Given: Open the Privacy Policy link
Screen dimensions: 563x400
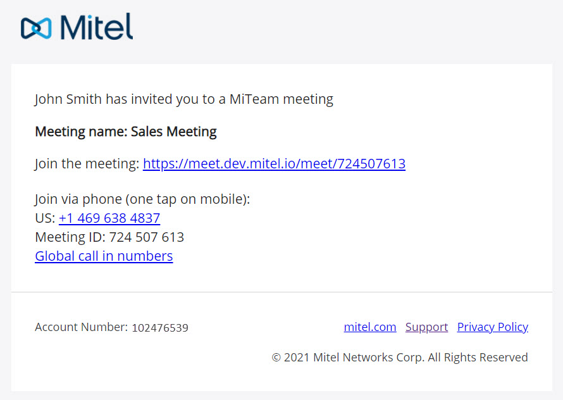Looking at the screenshot, I should [492, 327].
